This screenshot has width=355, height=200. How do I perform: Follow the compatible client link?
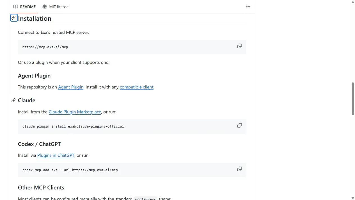pos(137,87)
